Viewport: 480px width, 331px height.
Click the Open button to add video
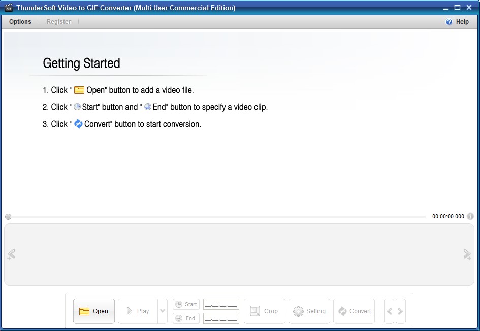[x=94, y=311]
